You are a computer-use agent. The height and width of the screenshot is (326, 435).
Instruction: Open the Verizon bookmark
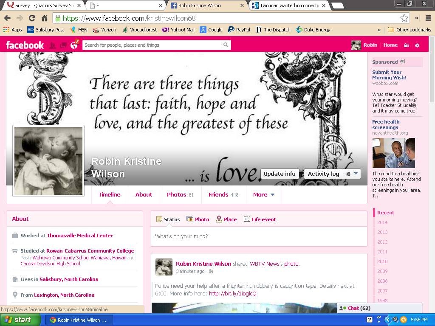[105, 30]
